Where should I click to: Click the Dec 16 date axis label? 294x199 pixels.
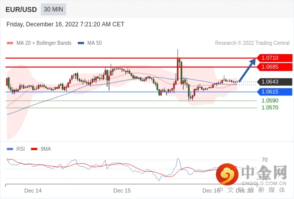point(211,191)
